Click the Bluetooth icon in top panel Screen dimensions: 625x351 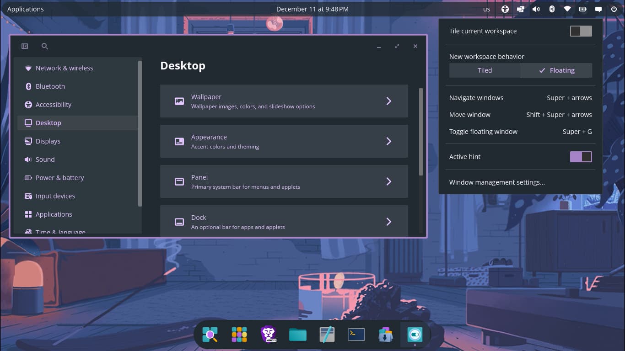[552, 9]
